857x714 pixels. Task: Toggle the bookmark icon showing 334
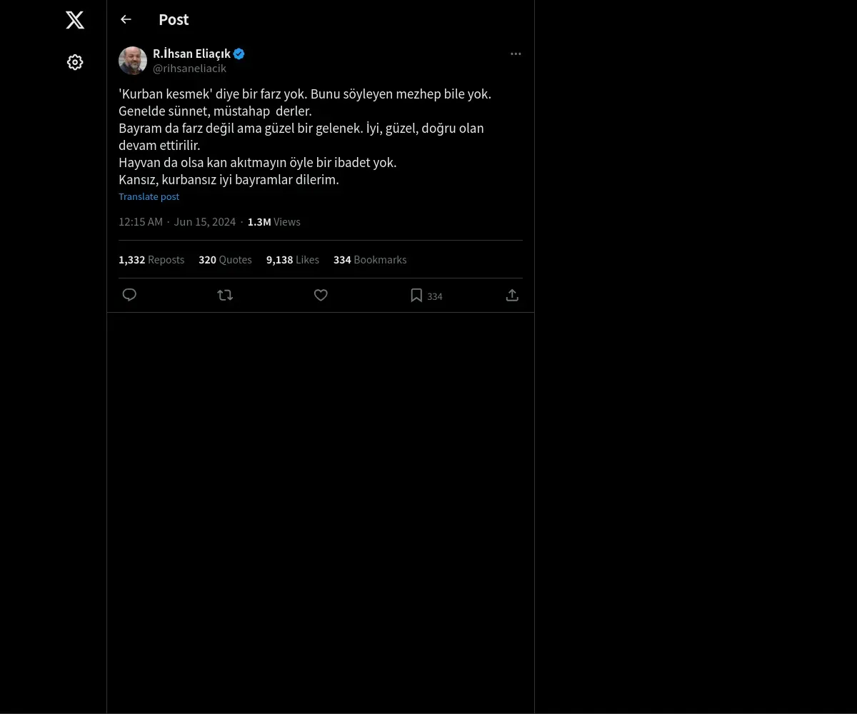417,296
